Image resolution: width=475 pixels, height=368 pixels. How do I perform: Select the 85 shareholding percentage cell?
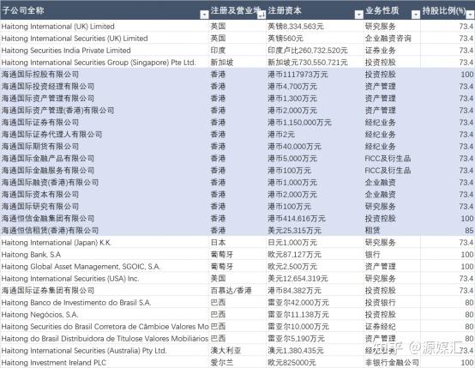click(x=448, y=231)
